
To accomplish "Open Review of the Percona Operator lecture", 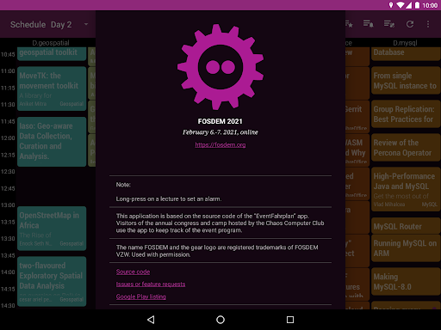I will (x=406, y=148).
